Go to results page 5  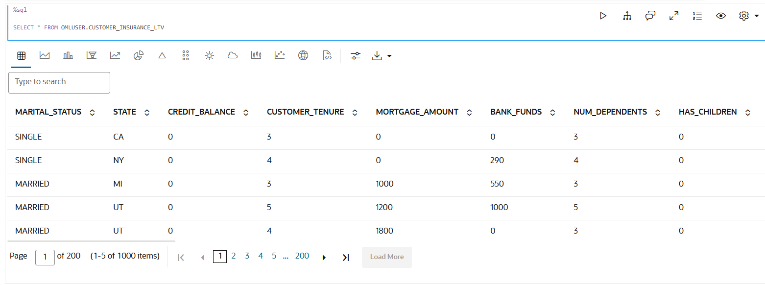coord(274,256)
